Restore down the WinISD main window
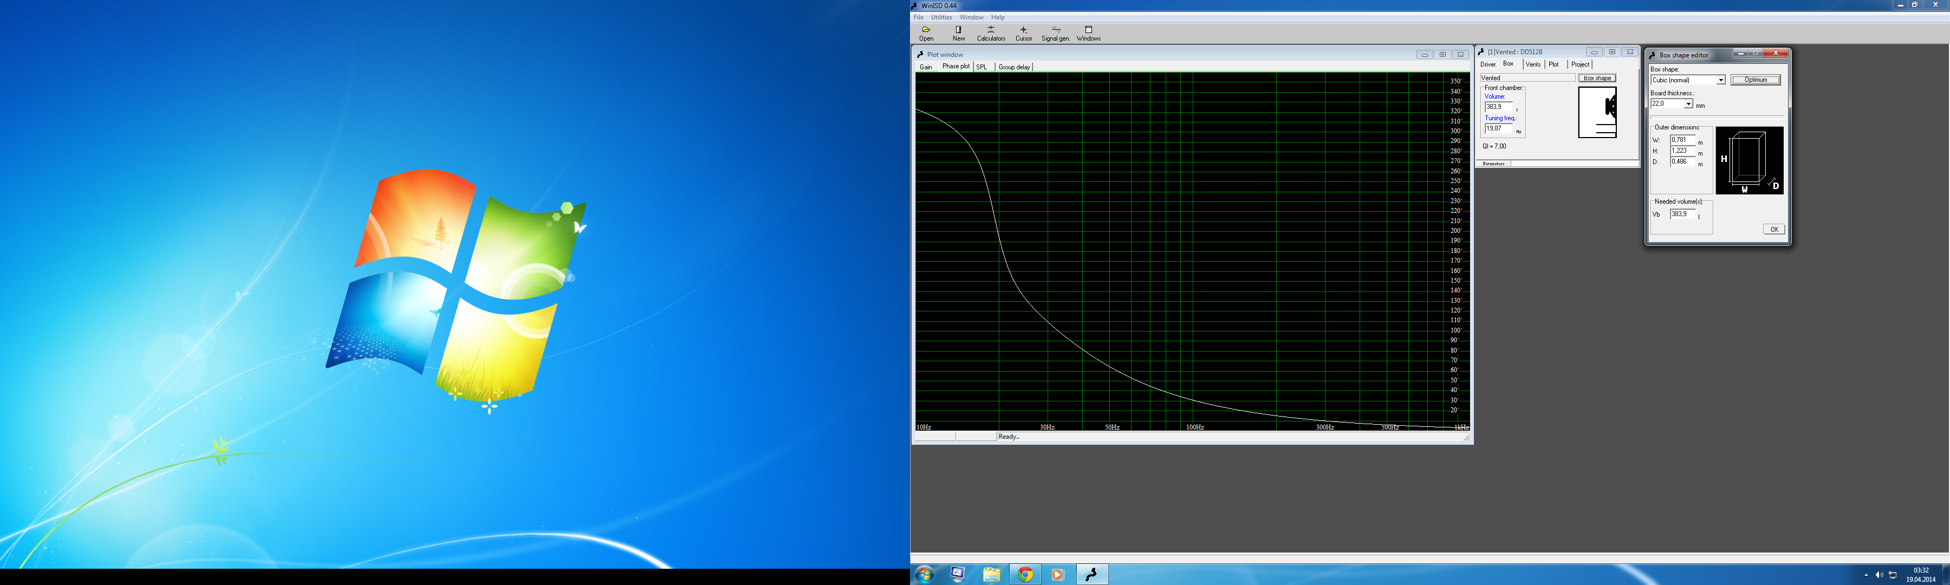 1915,4
